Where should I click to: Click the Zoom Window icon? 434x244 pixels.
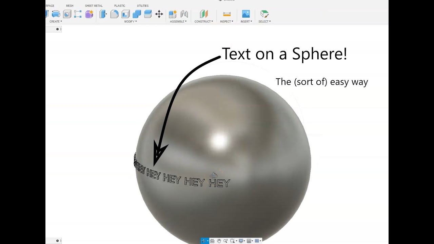point(232,241)
